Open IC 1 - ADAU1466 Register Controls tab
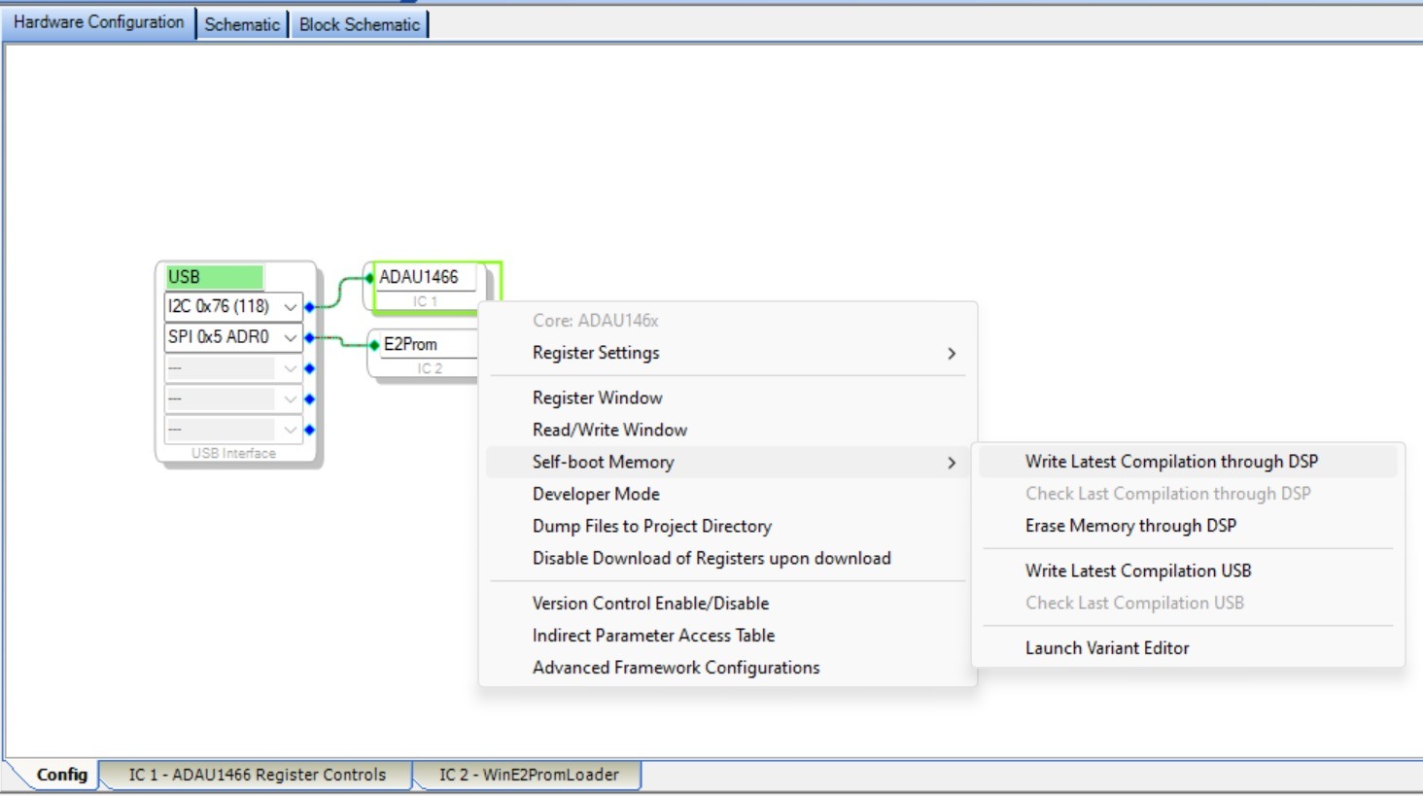The image size is (1423, 796). point(258,775)
